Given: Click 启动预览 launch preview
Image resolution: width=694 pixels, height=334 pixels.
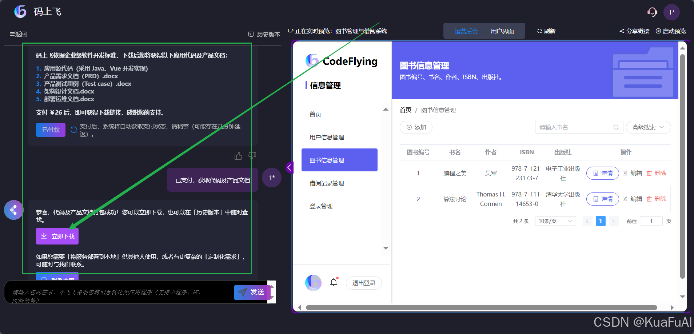Looking at the screenshot, I should 671,31.
